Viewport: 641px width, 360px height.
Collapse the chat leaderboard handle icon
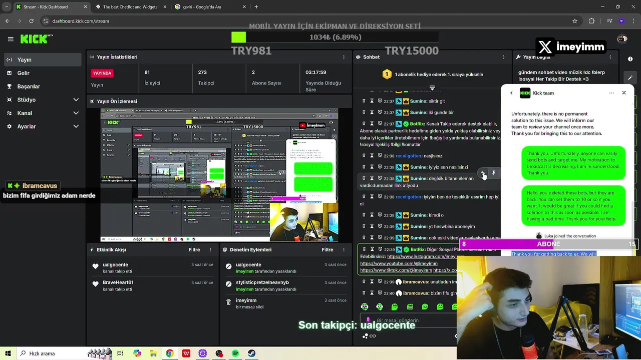[432, 87]
